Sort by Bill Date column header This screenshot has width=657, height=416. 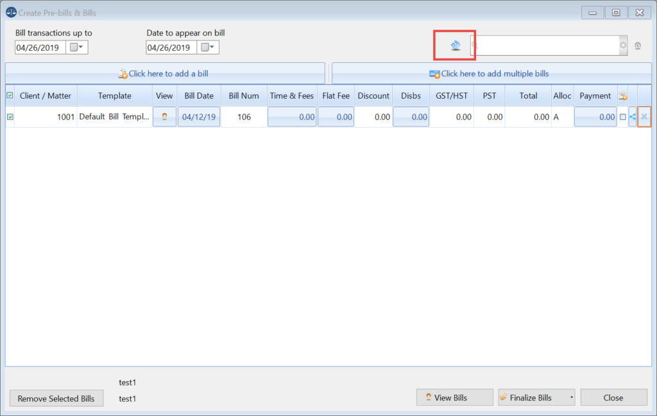point(199,96)
